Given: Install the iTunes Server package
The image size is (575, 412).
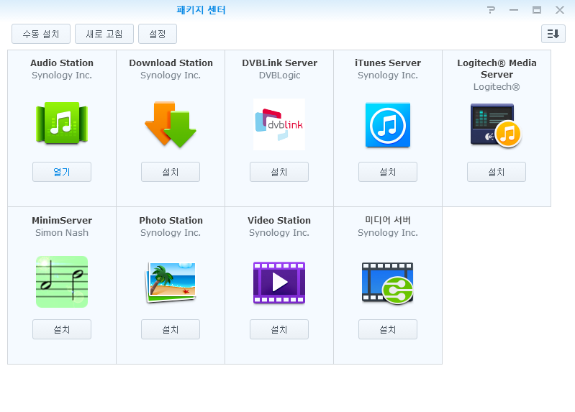Looking at the screenshot, I should click(387, 172).
